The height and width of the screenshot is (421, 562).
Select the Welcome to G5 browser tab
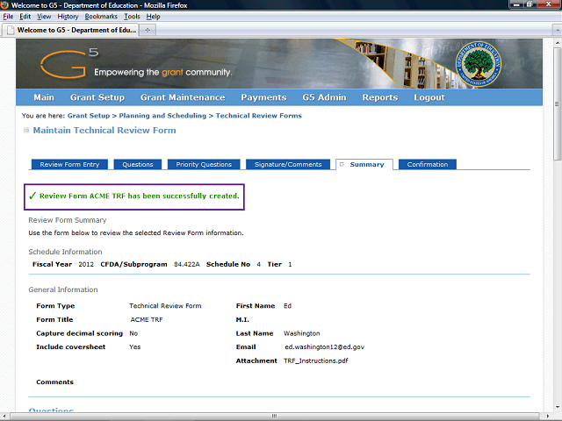(70, 30)
